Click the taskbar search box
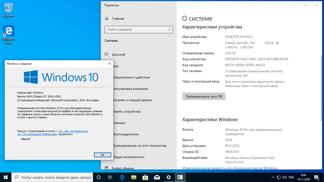The width and height of the screenshot is (324, 182). [x=52, y=177]
